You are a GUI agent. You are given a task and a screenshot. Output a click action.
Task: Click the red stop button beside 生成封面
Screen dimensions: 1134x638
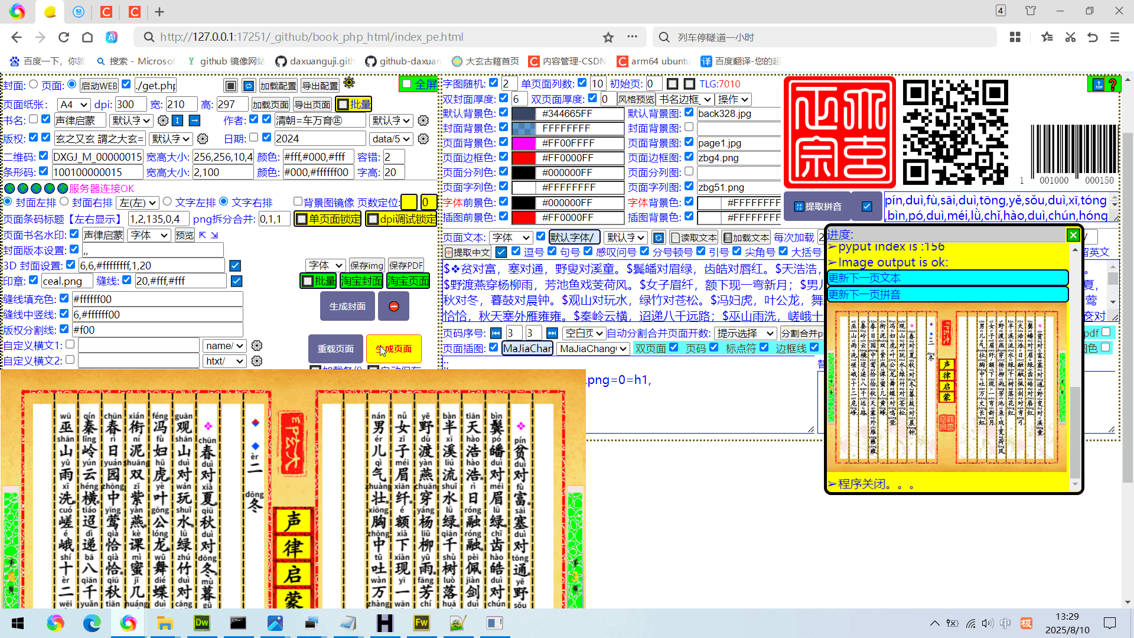coord(394,307)
